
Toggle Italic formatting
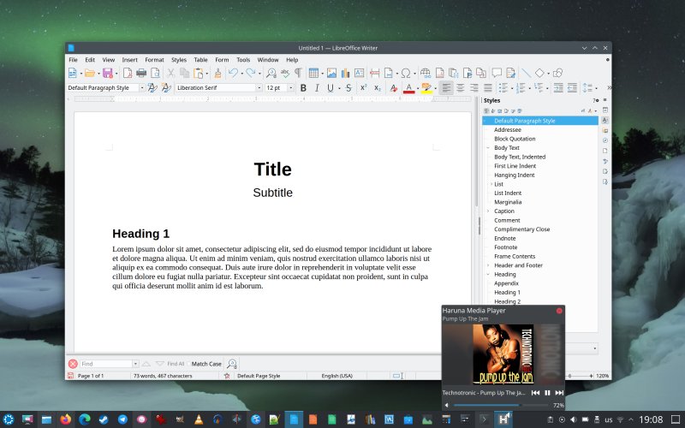(317, 88)
